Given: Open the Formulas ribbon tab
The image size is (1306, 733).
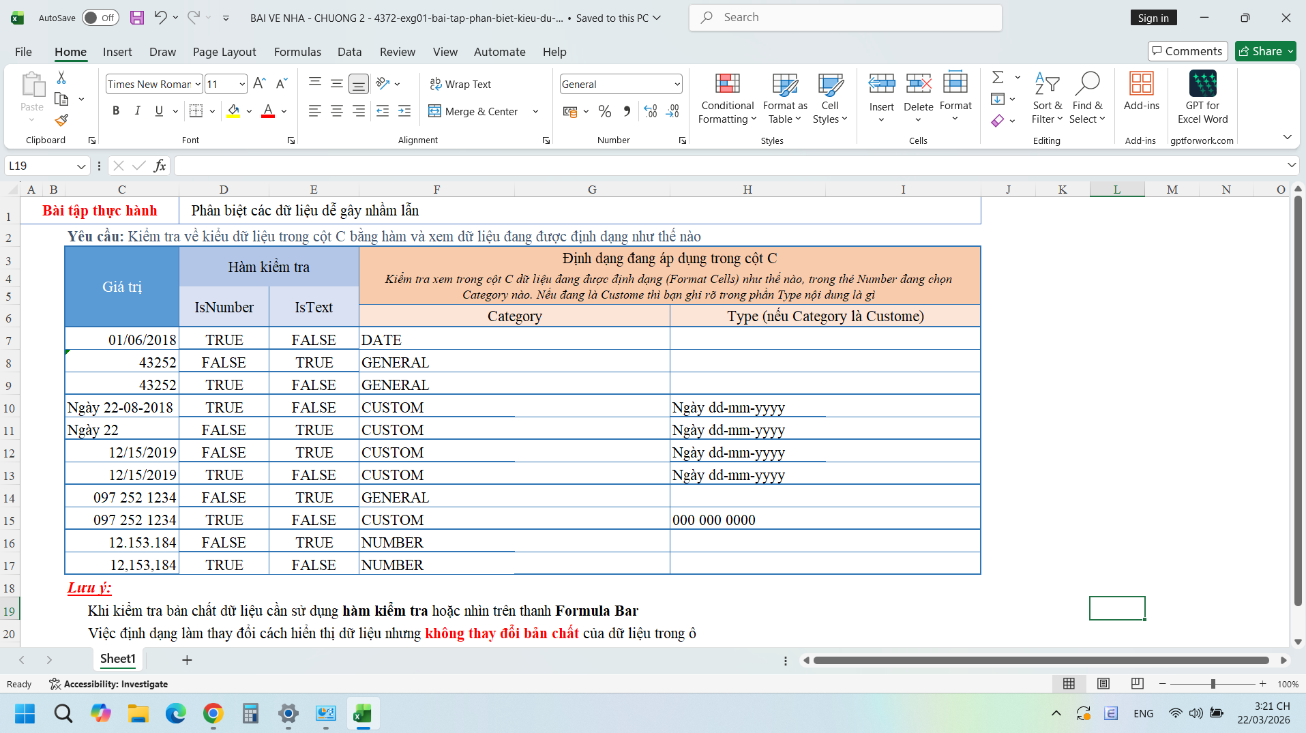Looking at the screenshot, I should pyautogui.click(x=297, y=52).
